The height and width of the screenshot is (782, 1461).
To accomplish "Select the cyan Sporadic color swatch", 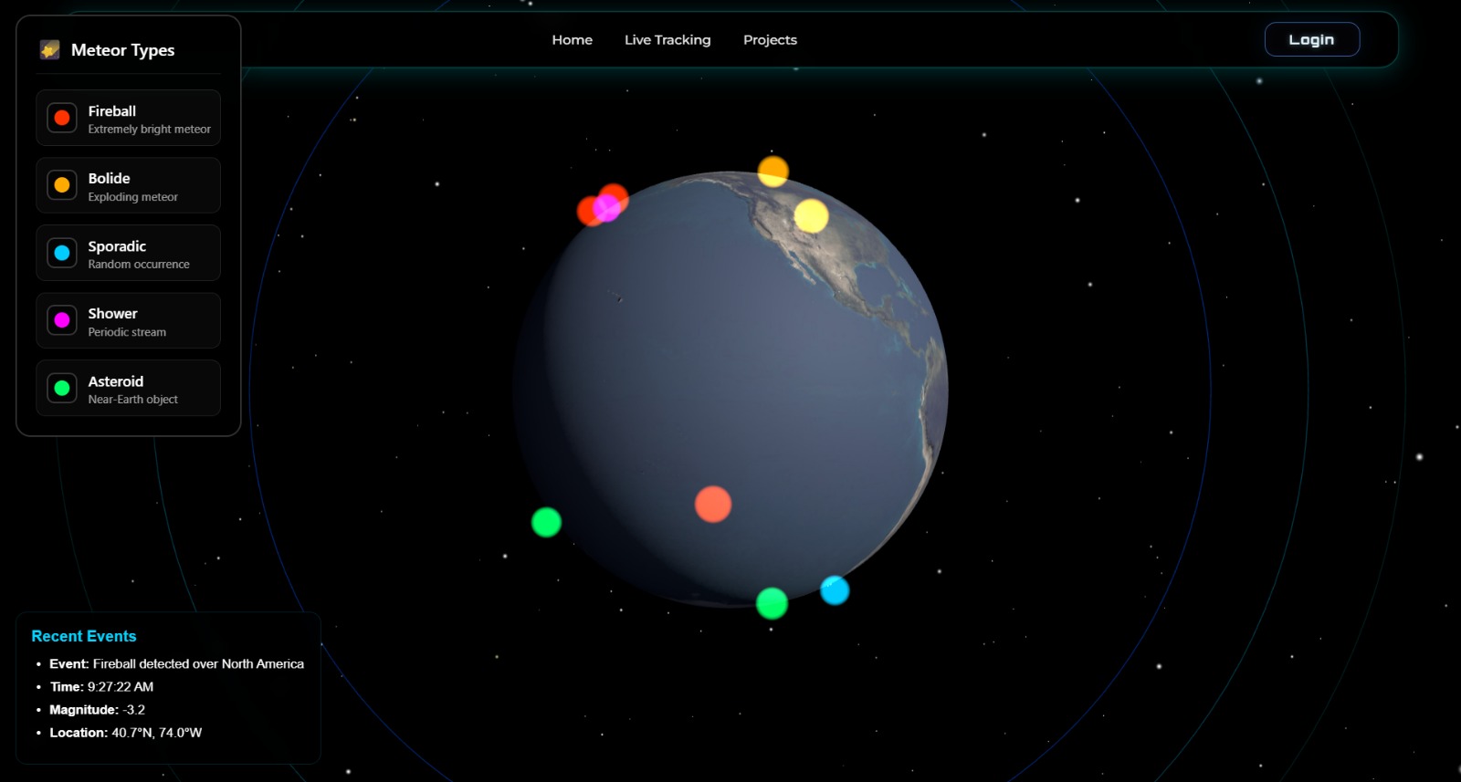I will tap(62, 253).
